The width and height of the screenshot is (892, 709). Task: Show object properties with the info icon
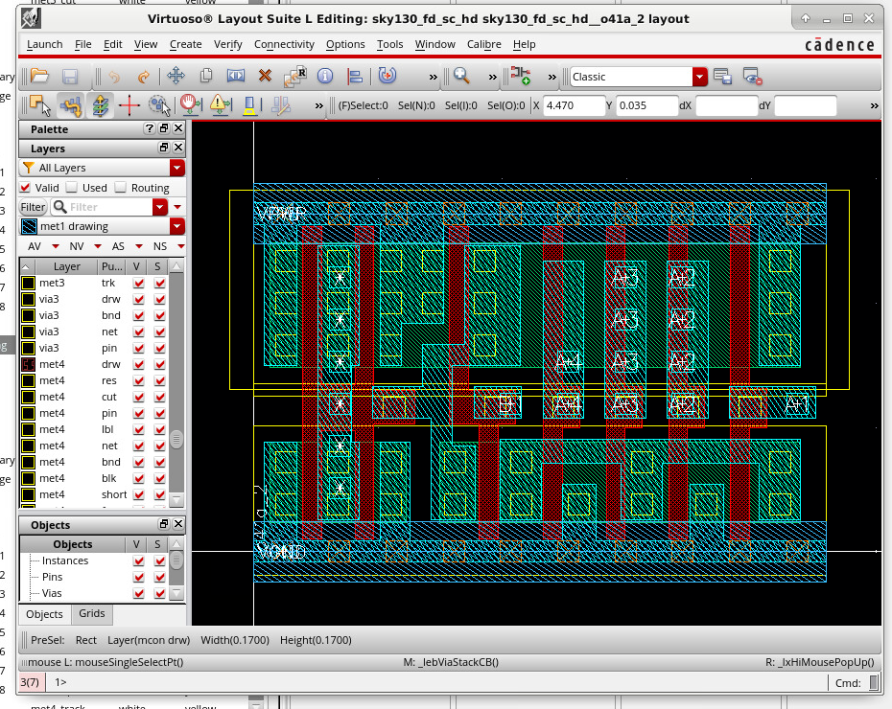tap(326, 75)
